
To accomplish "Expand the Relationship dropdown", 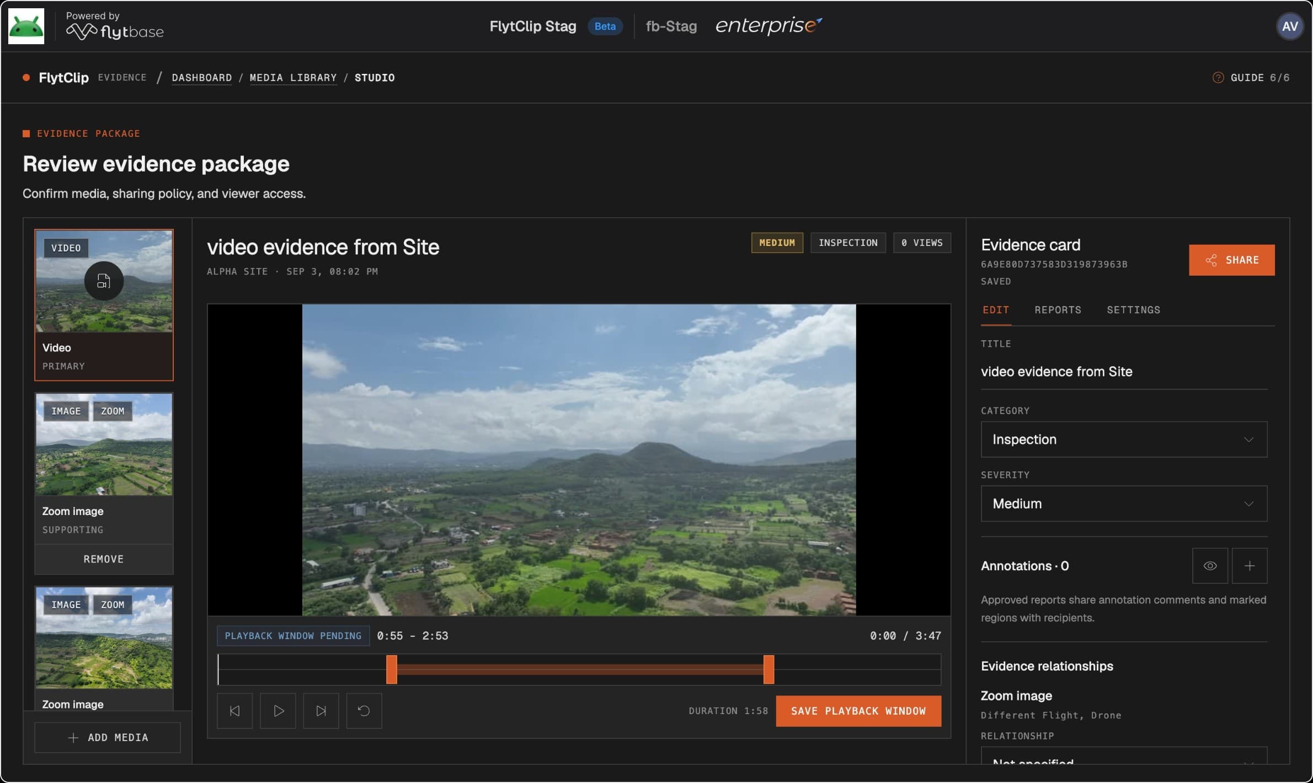I will [1124, 757].
